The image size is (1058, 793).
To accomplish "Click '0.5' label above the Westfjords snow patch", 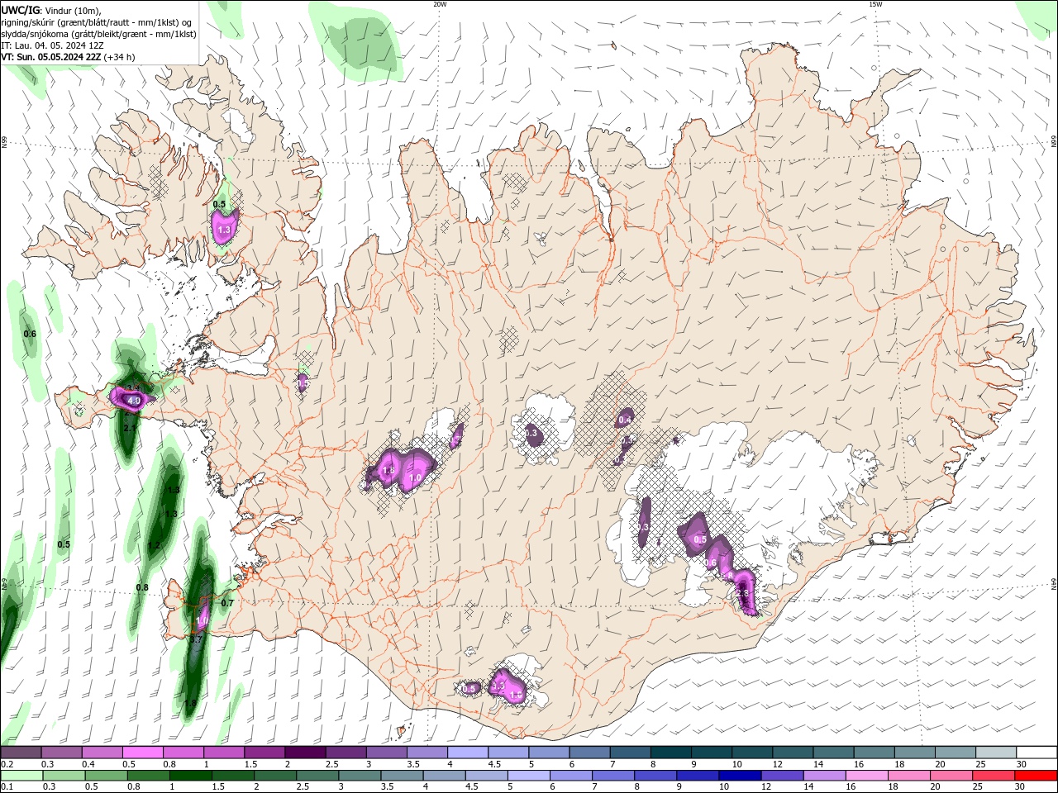I will pos(219,204).
